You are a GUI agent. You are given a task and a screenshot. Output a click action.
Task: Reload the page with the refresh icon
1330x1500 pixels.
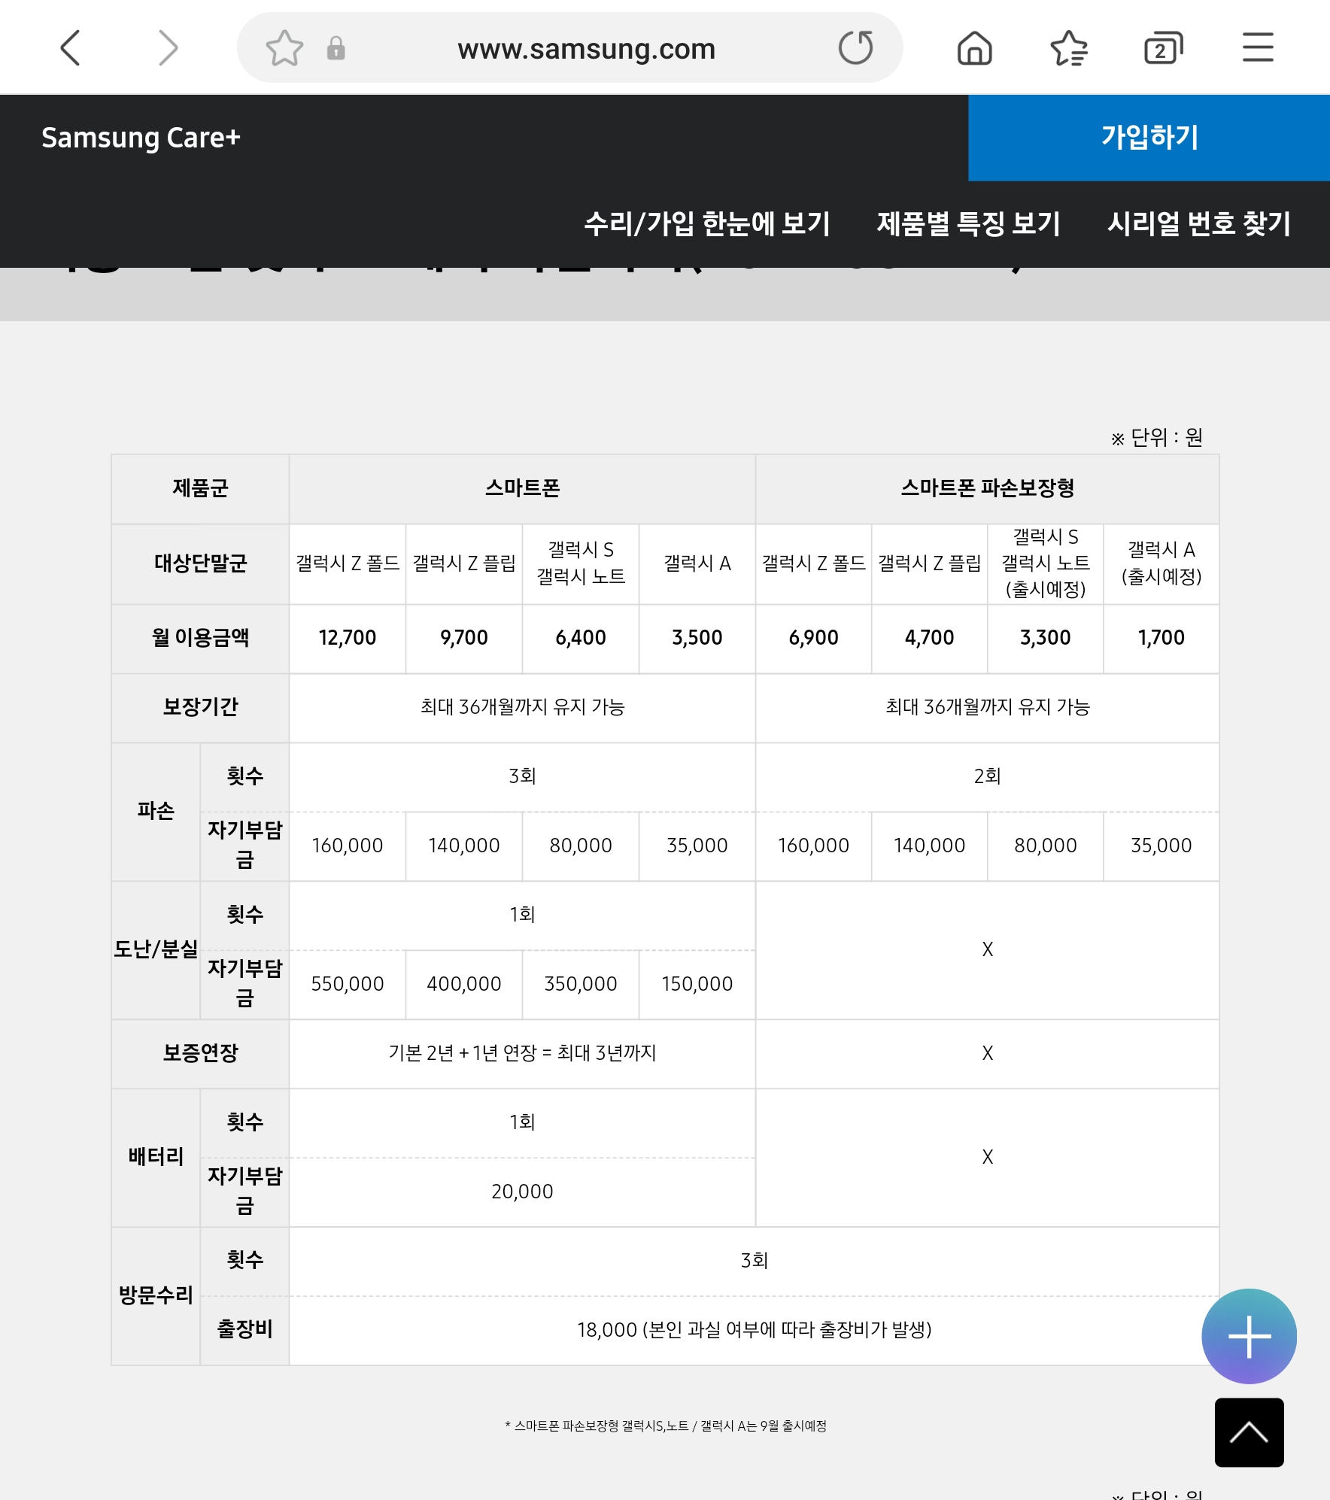[856, 48]
